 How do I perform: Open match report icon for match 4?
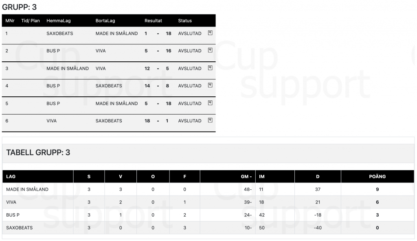[x=210, y=85]
